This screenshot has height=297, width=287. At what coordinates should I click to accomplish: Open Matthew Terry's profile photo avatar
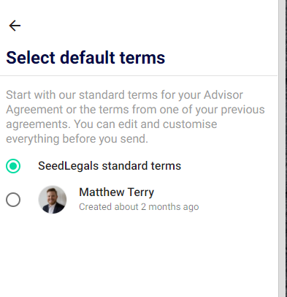[x=53, y=200]
